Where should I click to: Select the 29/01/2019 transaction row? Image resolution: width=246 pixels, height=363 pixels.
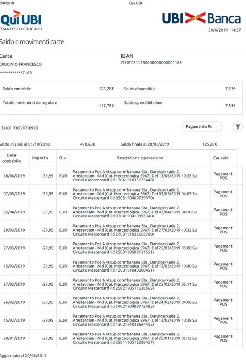click(x=121, y=338)
